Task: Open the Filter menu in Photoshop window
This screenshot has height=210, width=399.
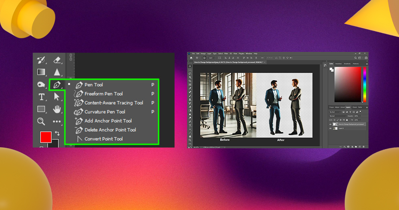Action: (226, 53)
